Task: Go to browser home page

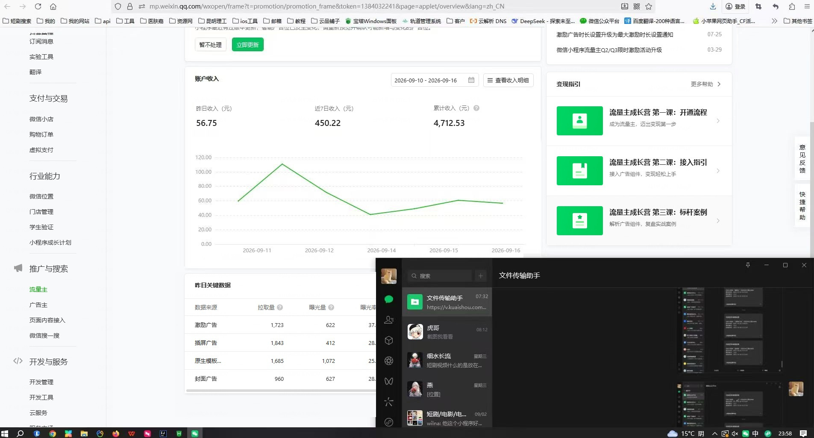Action: 53,6
